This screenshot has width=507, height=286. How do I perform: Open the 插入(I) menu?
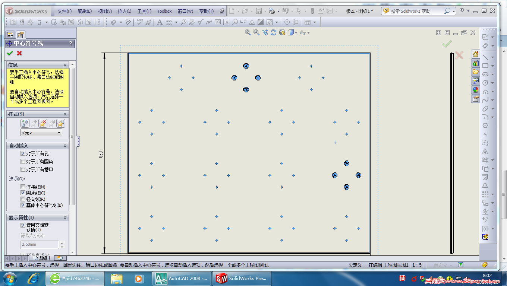click(125, 11)
